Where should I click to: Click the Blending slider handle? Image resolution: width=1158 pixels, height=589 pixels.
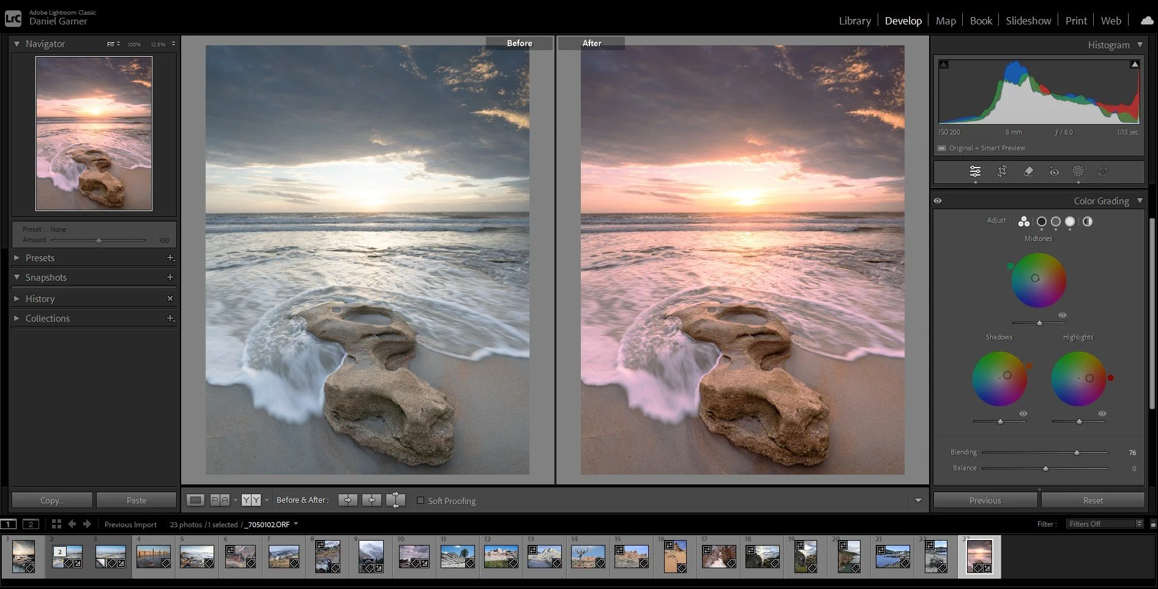tap(1077, 453)
